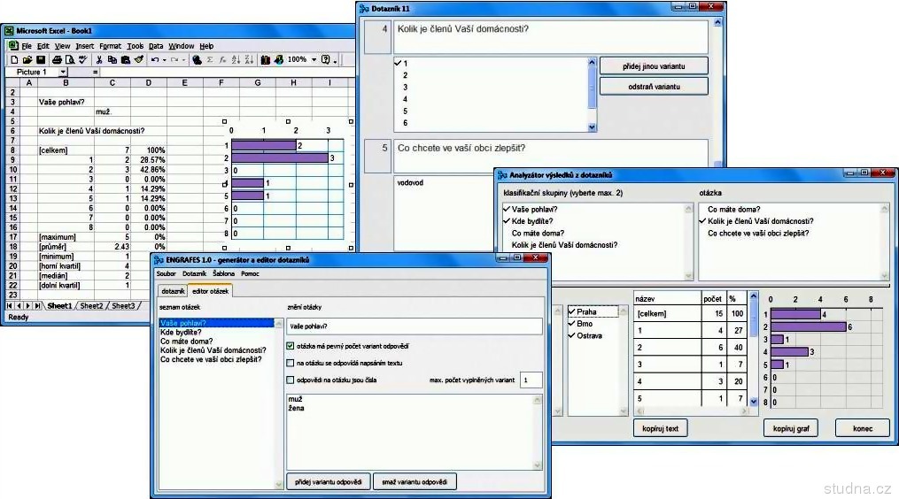Click 'odstraň variantu' button
The image size is (899, 499).
click(654, 87)
